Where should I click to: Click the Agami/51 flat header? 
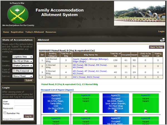(x=116, y=95)
